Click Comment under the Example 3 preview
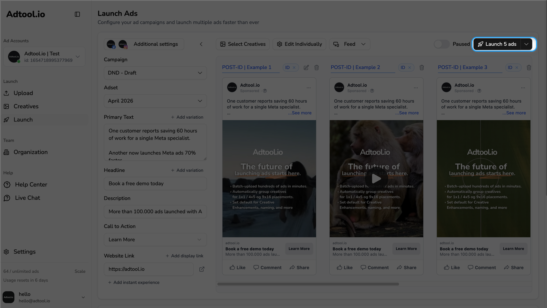 pos(481,268)
